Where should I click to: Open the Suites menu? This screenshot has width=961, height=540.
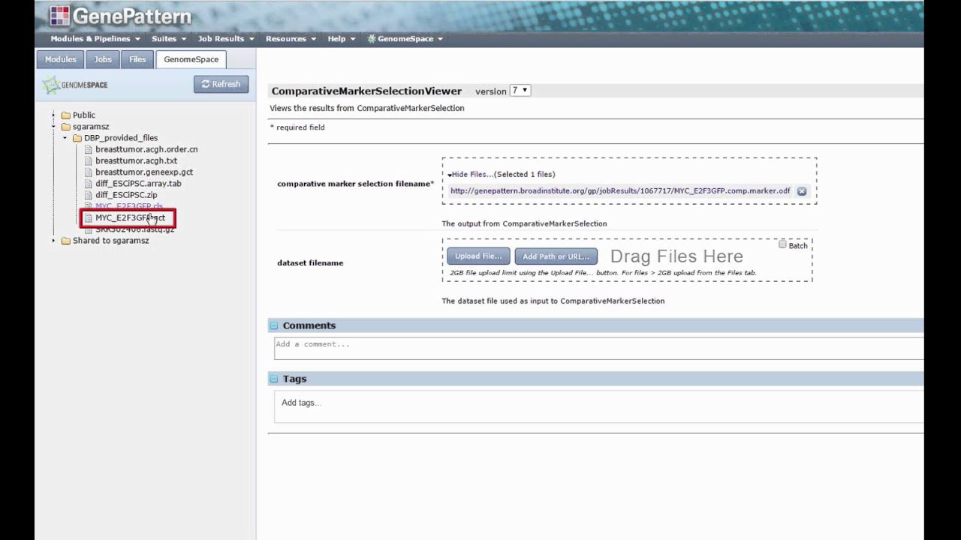[x=169, y=39]
